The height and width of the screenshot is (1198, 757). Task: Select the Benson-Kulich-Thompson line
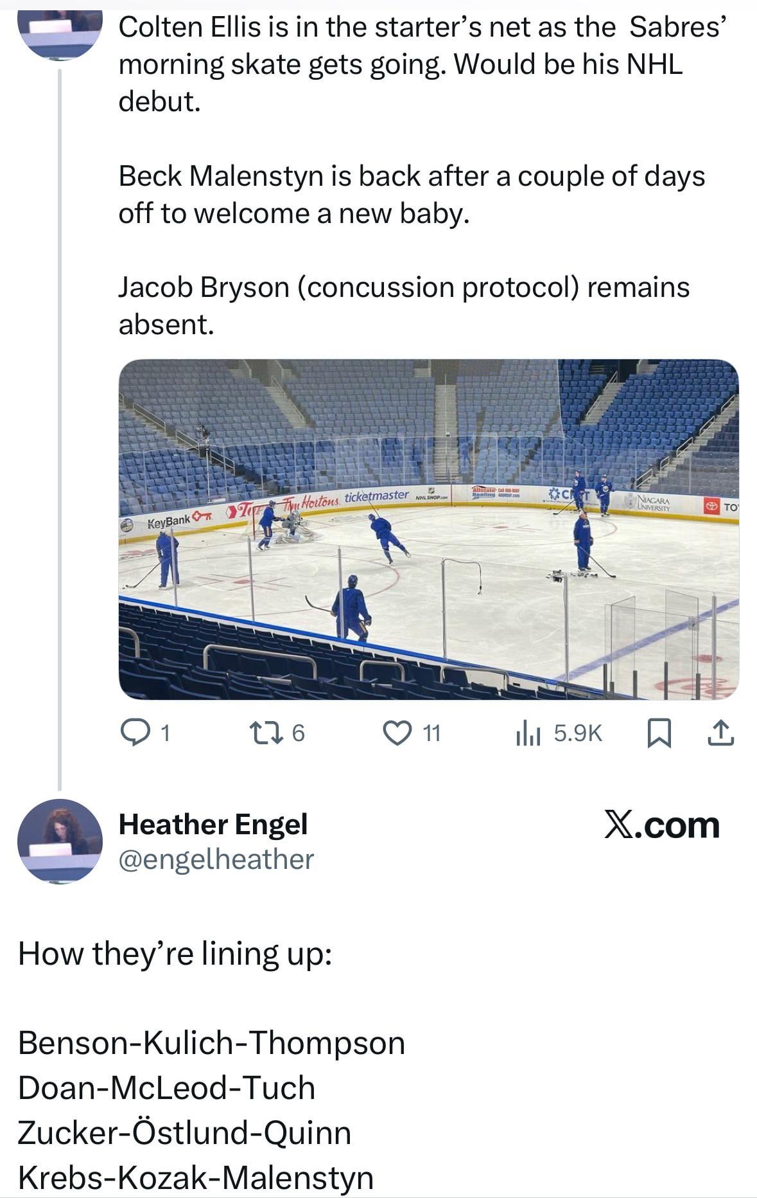coord(211,1042)
